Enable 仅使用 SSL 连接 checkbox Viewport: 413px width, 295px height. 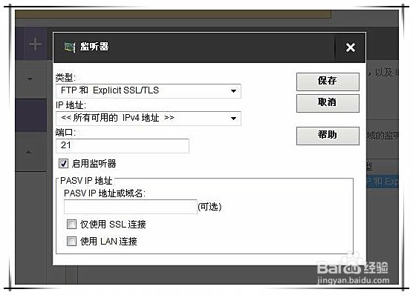pos(71,225)
